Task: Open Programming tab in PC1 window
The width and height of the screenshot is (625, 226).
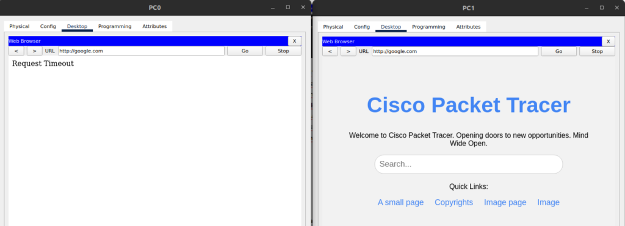Action: click(x=428, y=27)
